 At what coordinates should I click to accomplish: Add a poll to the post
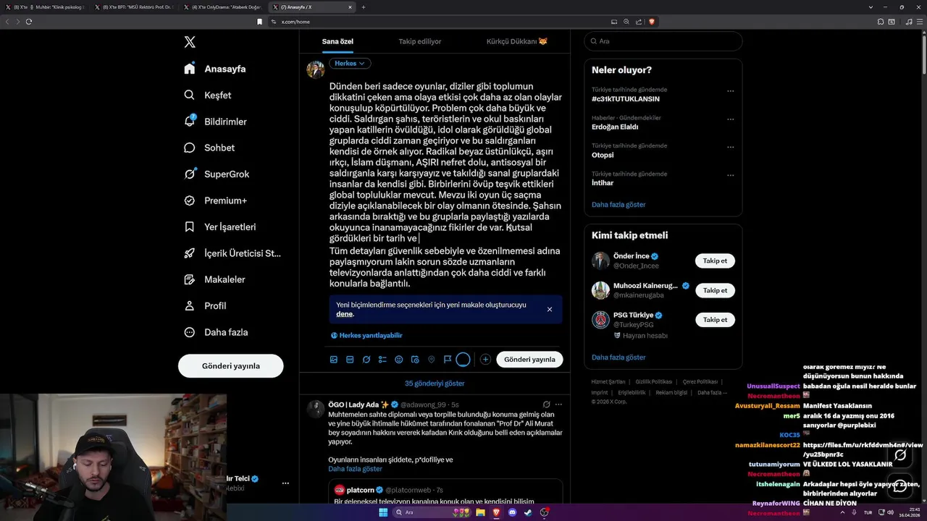click(382, 359)
